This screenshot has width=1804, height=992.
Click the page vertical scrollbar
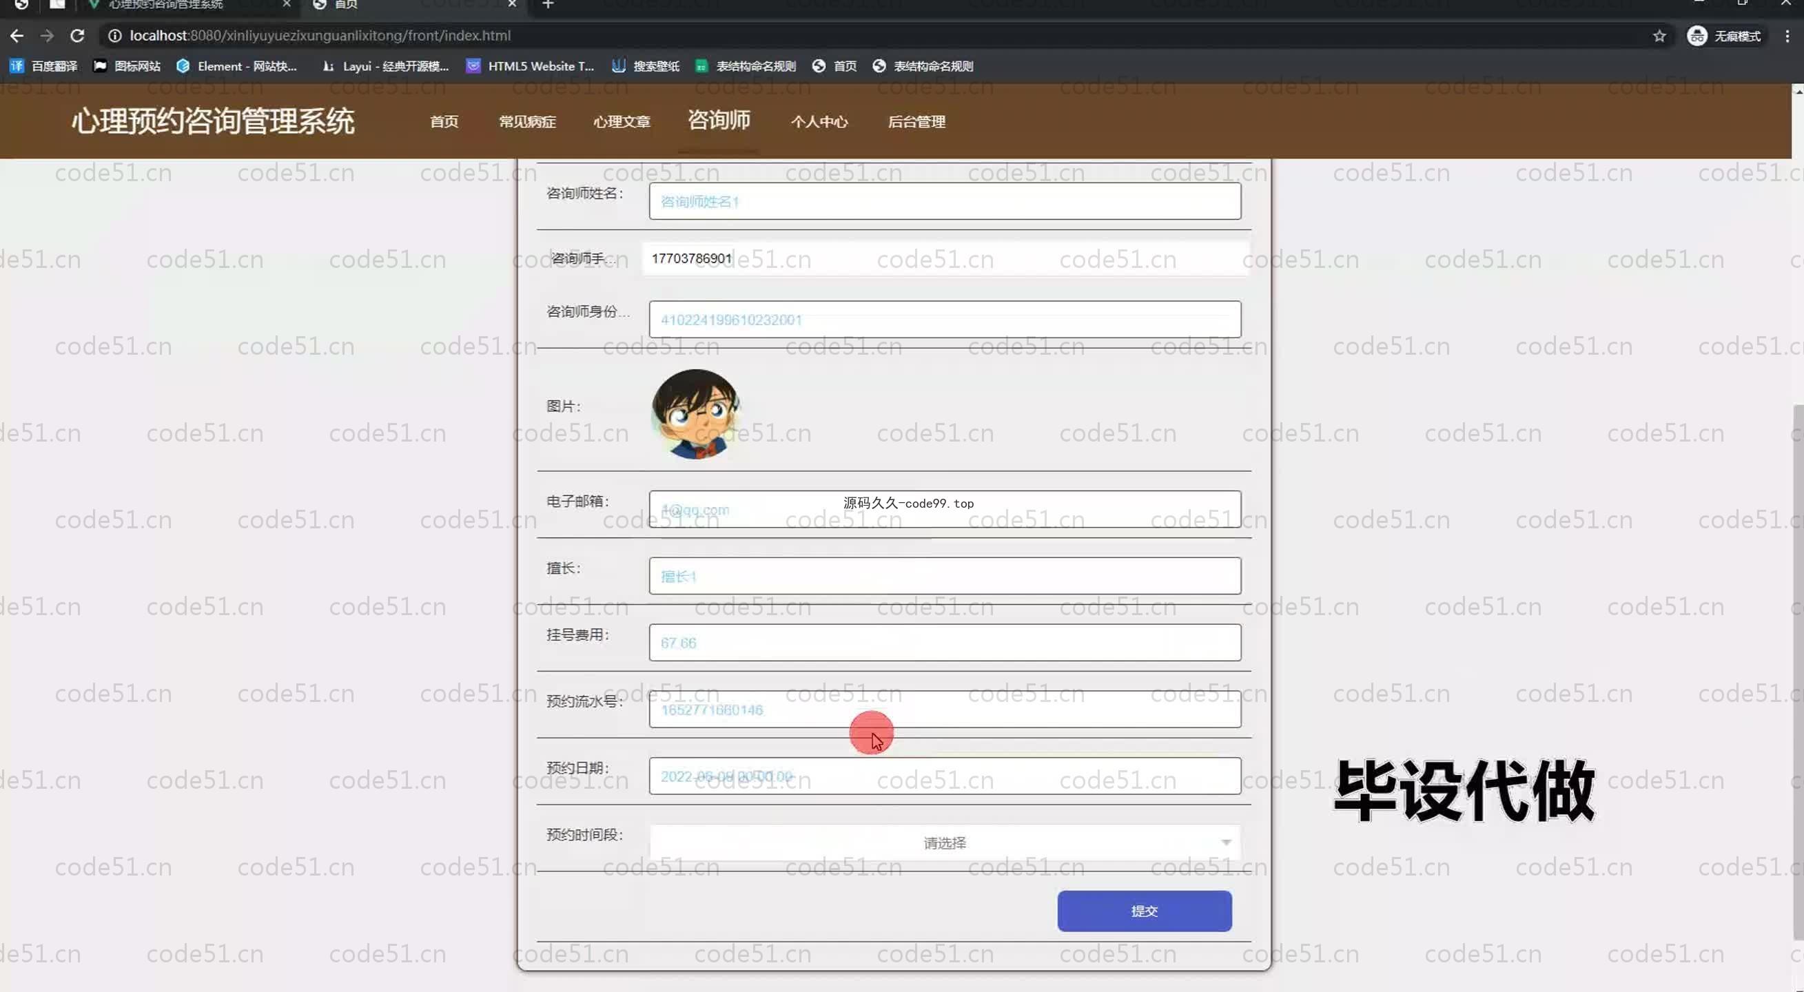click(x=1798, y=672)
